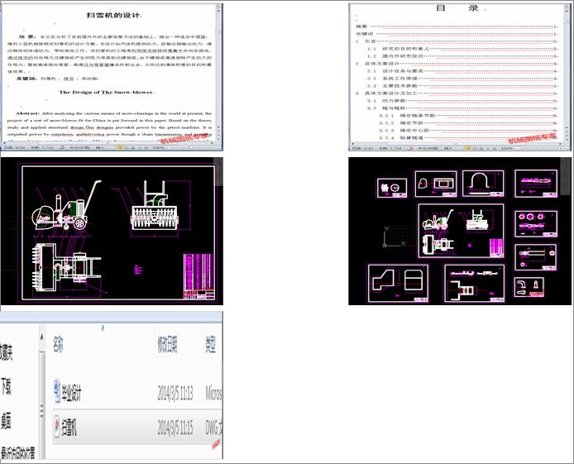
Task: Click the 扫雪机的设计 title in the abstract document
Action: (x=113, y=16)
